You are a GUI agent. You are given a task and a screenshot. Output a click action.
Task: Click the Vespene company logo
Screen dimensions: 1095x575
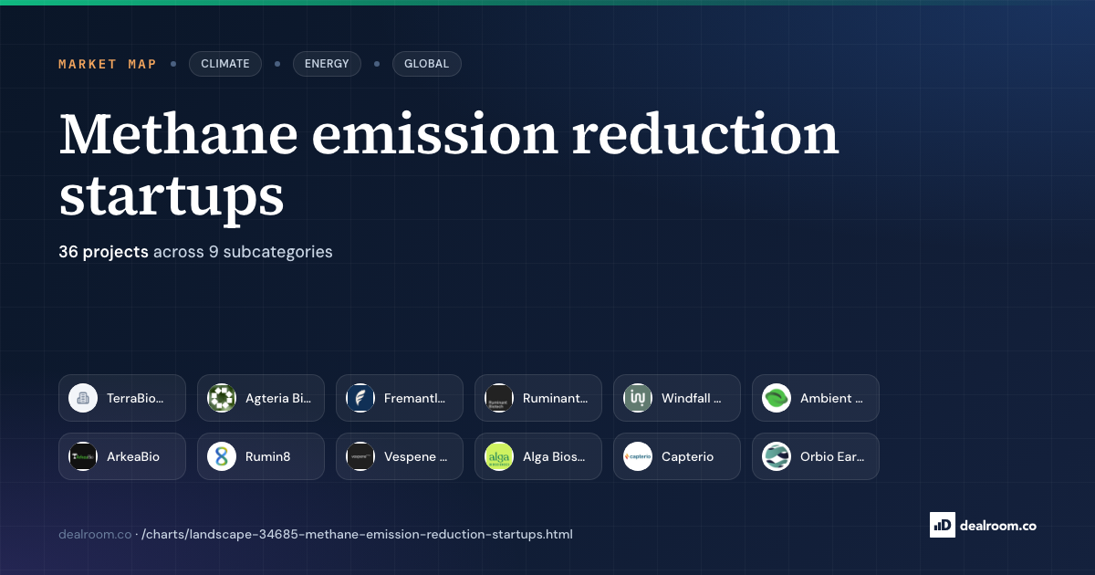(x=360, y=456)
